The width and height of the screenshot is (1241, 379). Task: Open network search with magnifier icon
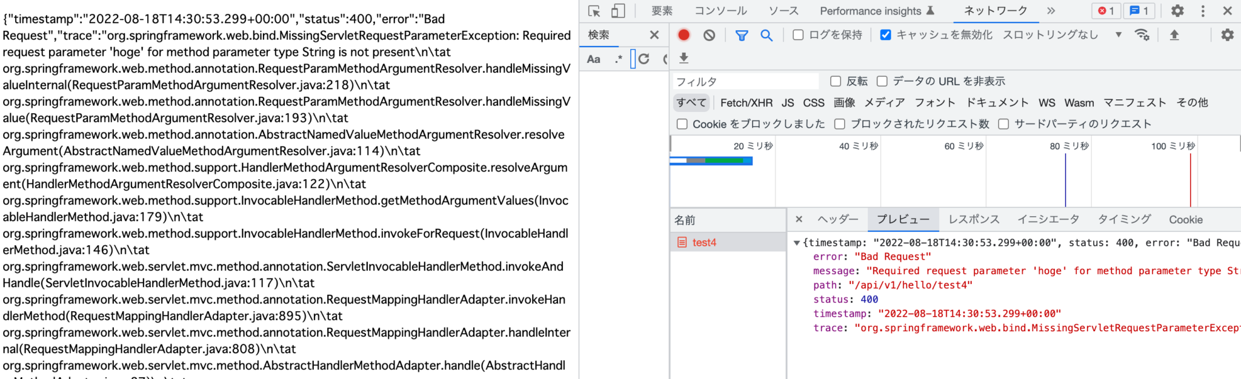click(767, 35)
